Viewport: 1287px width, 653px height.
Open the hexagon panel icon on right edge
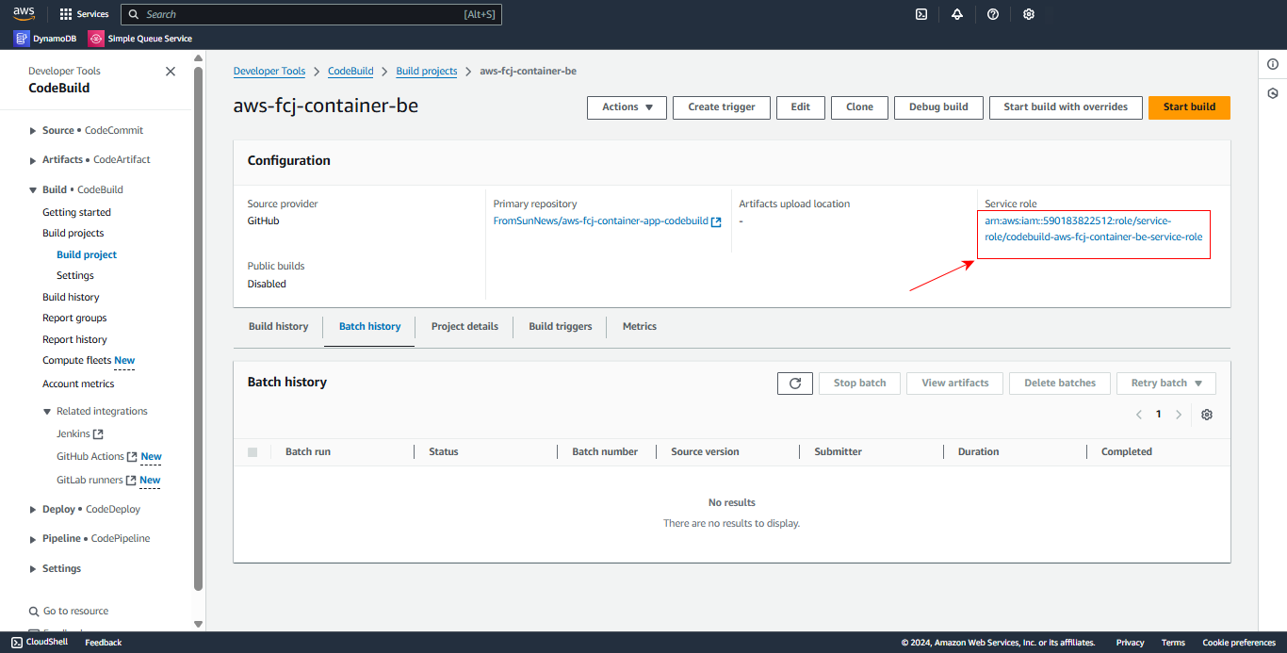coord(1273,93)
